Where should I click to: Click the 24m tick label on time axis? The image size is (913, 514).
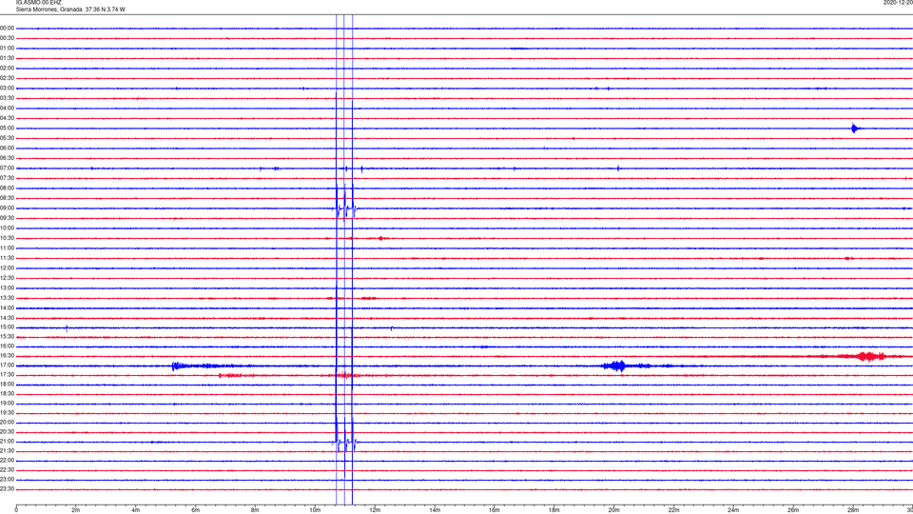(x=733, y=510)
